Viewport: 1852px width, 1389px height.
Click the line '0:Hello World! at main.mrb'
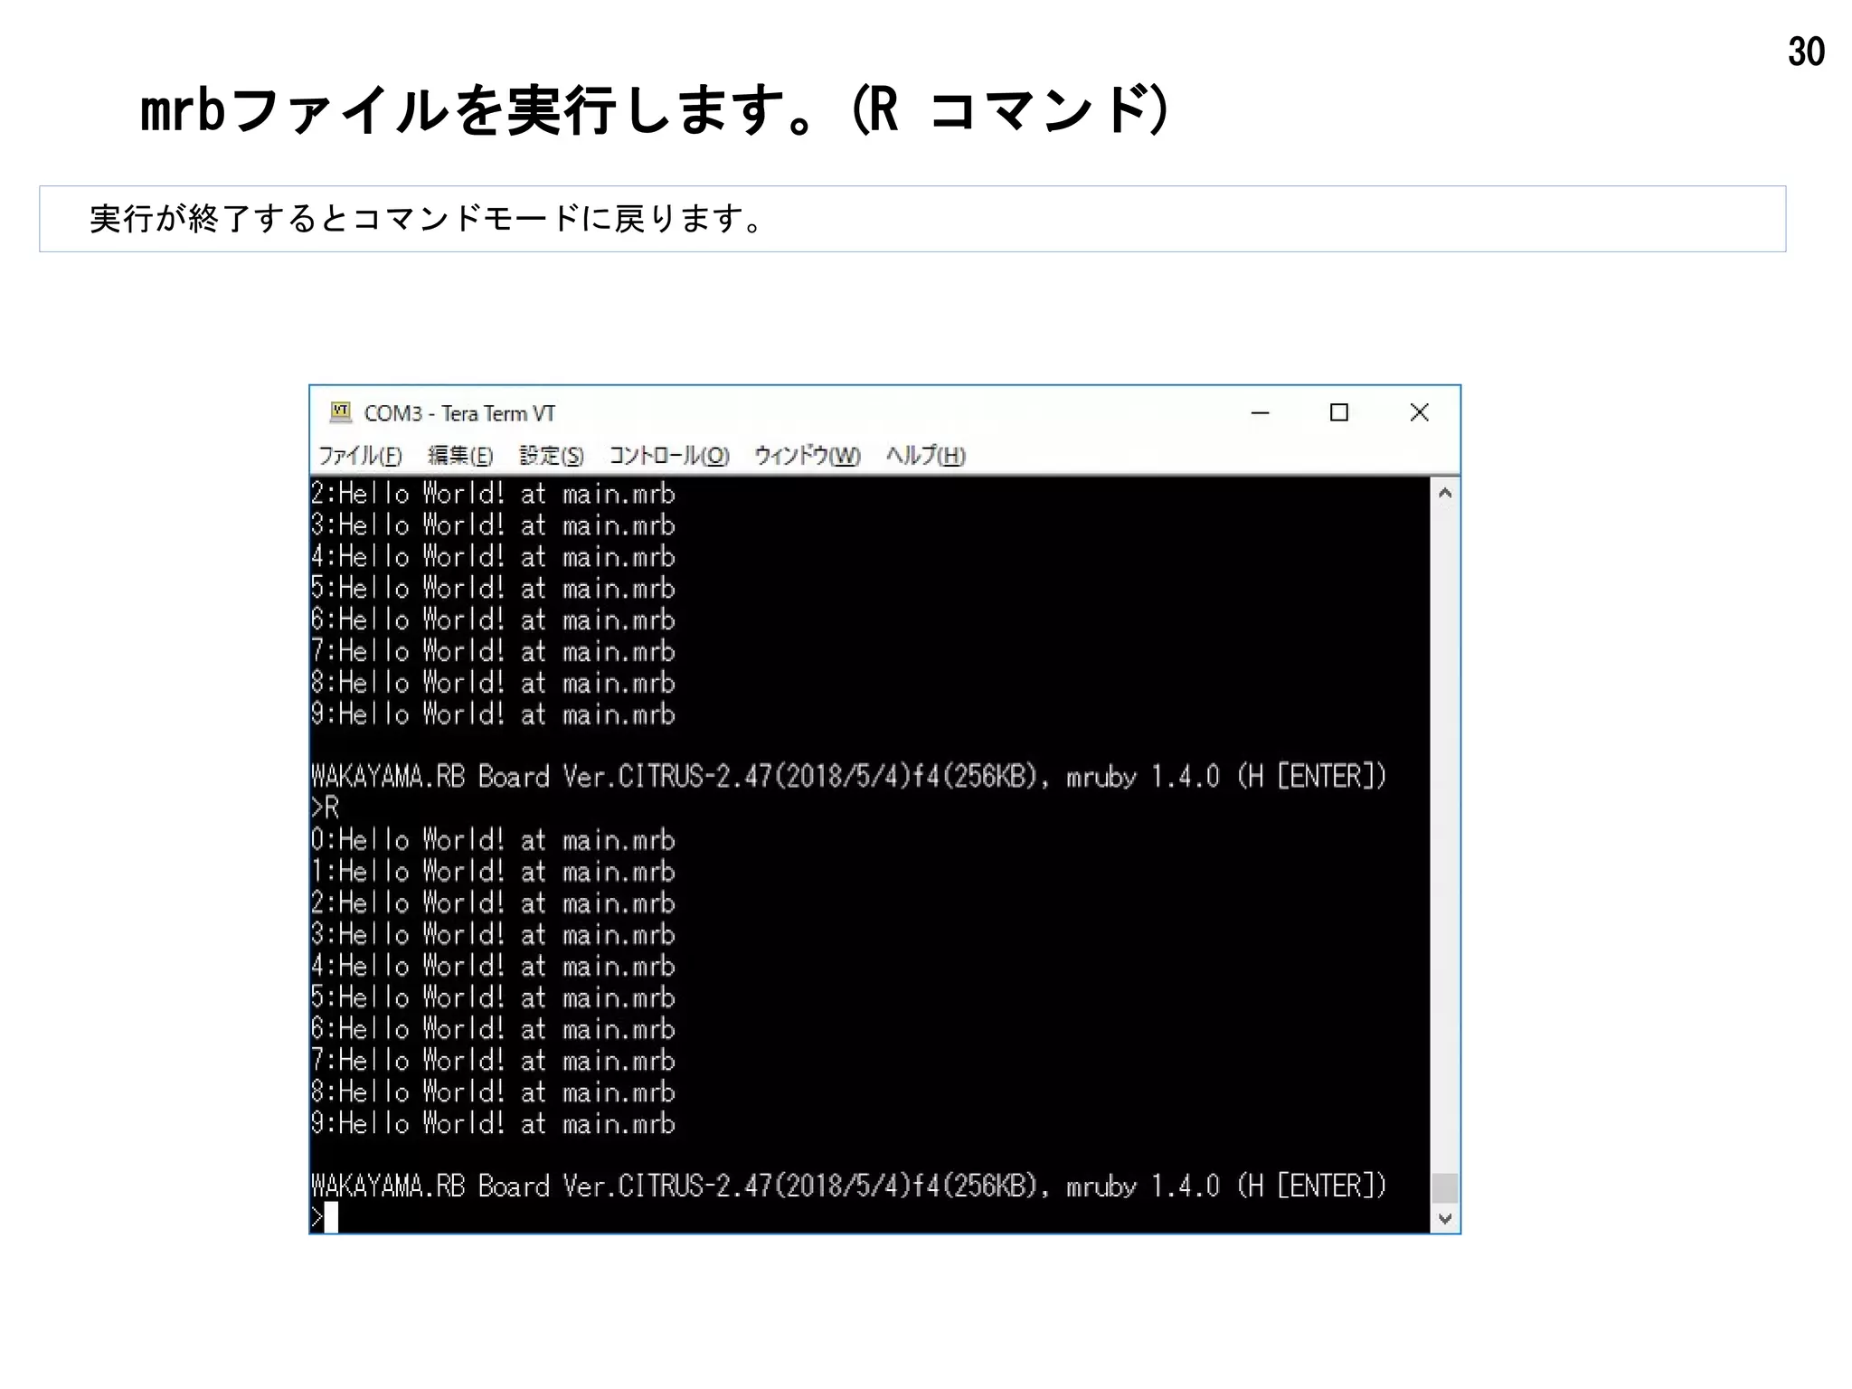[x=493, y=840]
